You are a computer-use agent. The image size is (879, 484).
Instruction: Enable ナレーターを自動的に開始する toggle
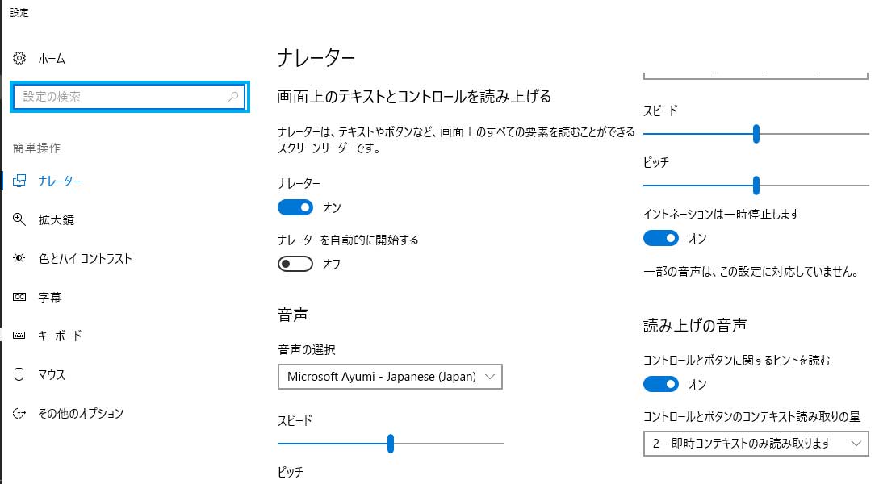[x=295, y=264]
